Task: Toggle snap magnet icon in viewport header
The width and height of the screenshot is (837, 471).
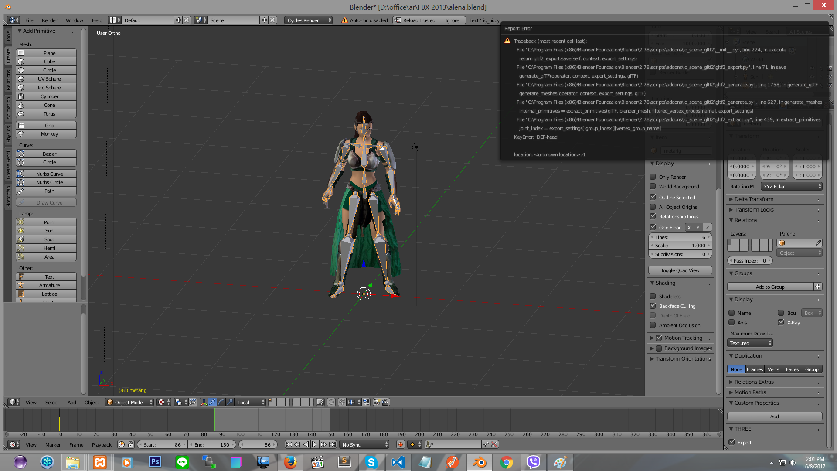Action: [342, 402]
